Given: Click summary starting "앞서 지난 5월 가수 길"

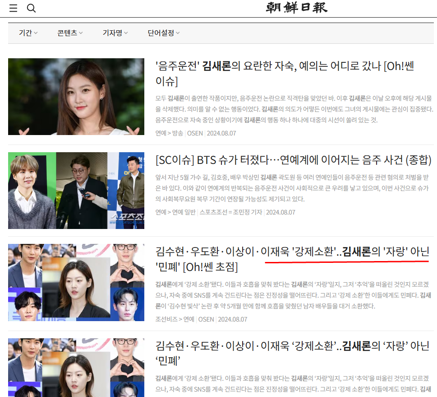Looking at the screenshot, I should pyautogui.click(x=292, y=188).
